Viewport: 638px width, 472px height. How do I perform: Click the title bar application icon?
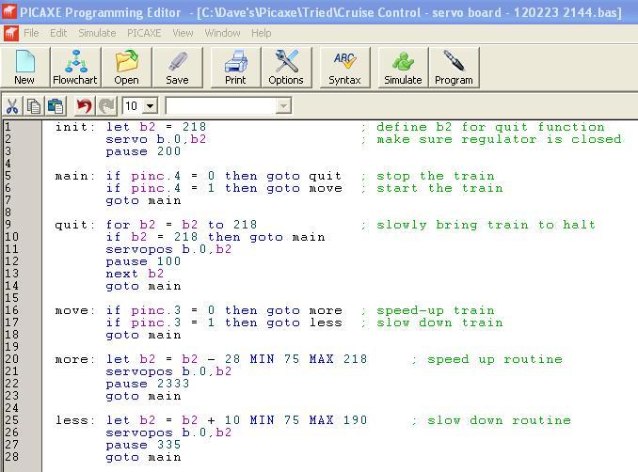[x=8, y=11]
